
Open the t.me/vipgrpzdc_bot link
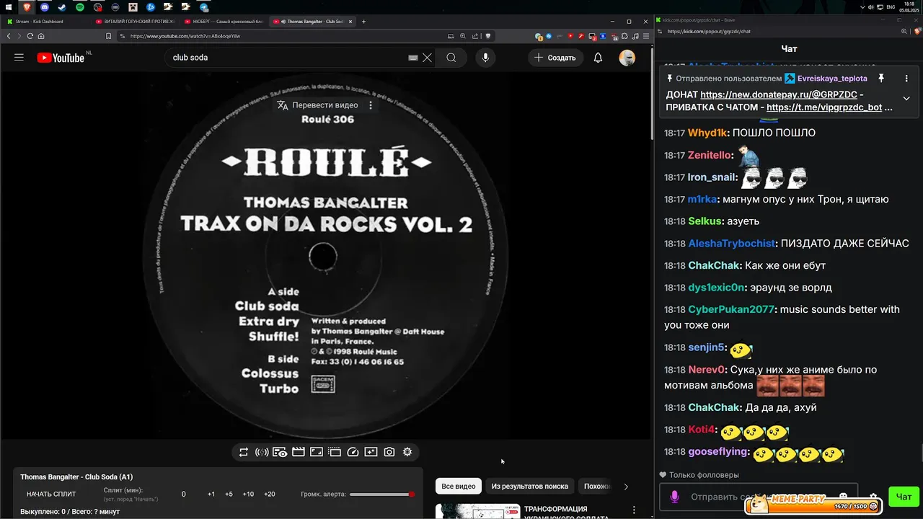tap(824, 107)
